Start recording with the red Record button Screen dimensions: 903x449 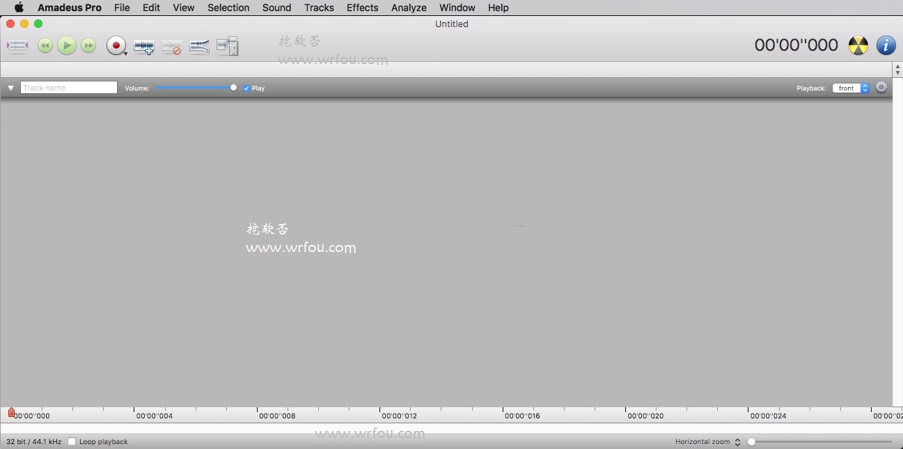coord(115,46)
